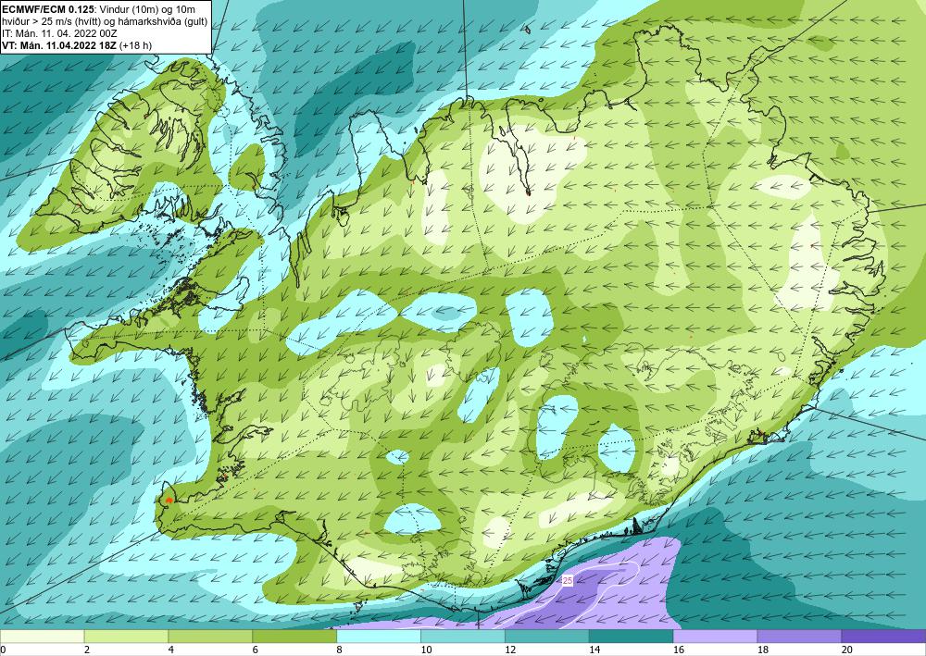The height and width of the screenshot is (656, 926).
Task: Click the legend value '2'
Action: pyautogui.click(x=87, y=650)
